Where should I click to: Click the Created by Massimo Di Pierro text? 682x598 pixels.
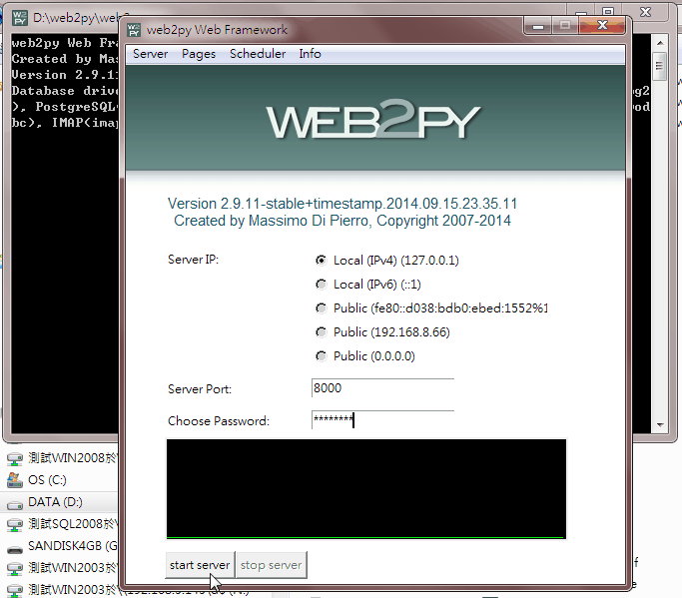coord(342,221)
